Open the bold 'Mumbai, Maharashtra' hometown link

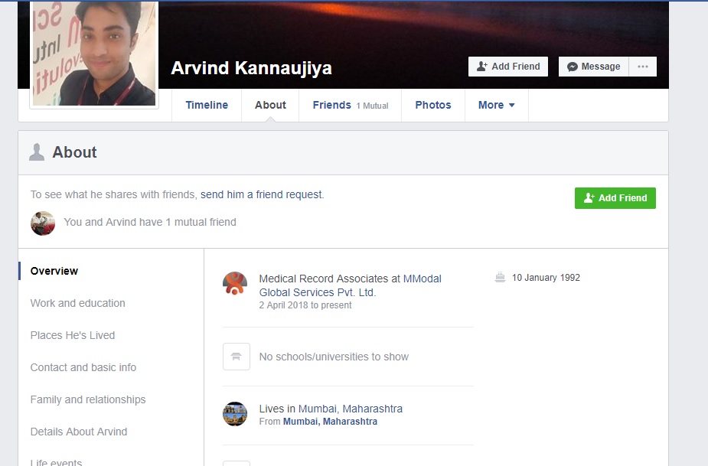pos(330,422)
